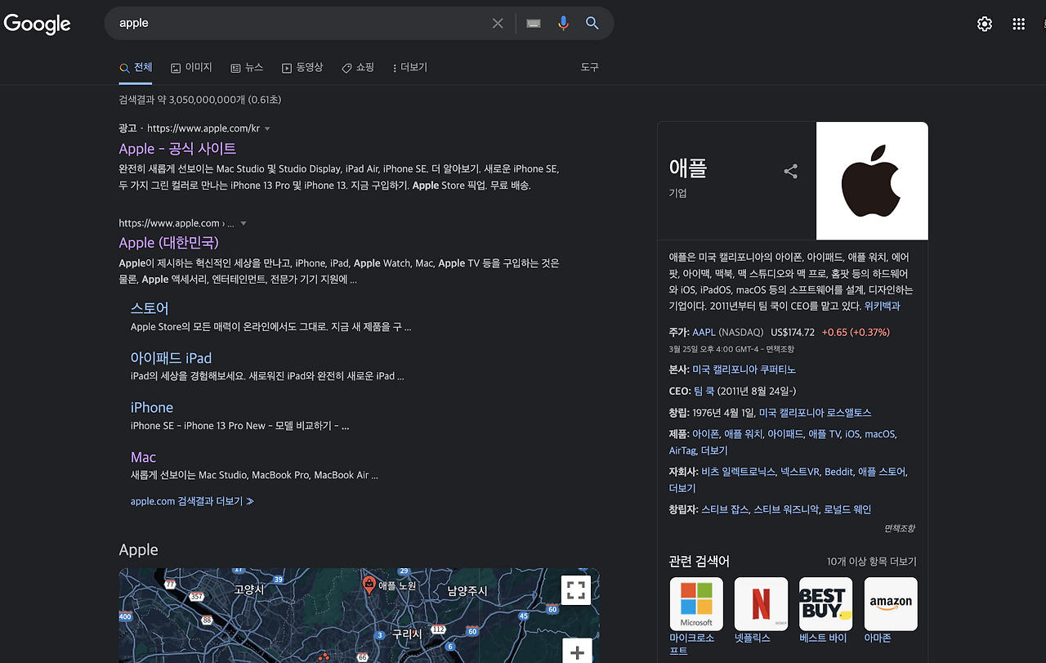The width and height of the screenshot is (1046, 663).
Task: Open the Amazon related search thumbnail
Action: click(891, 604)
